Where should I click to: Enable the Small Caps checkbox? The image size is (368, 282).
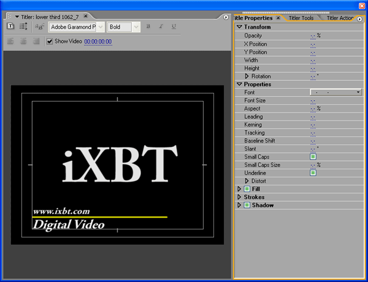click(313, 157)
